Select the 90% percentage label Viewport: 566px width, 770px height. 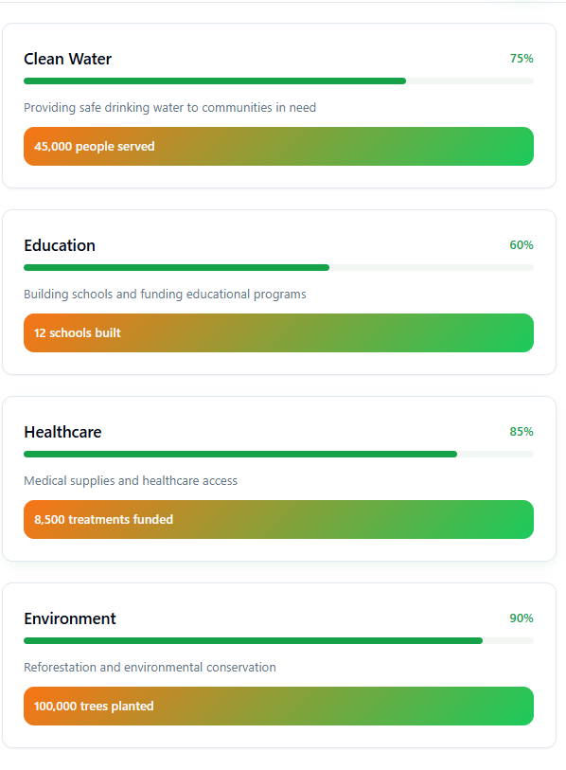[522, 618]
